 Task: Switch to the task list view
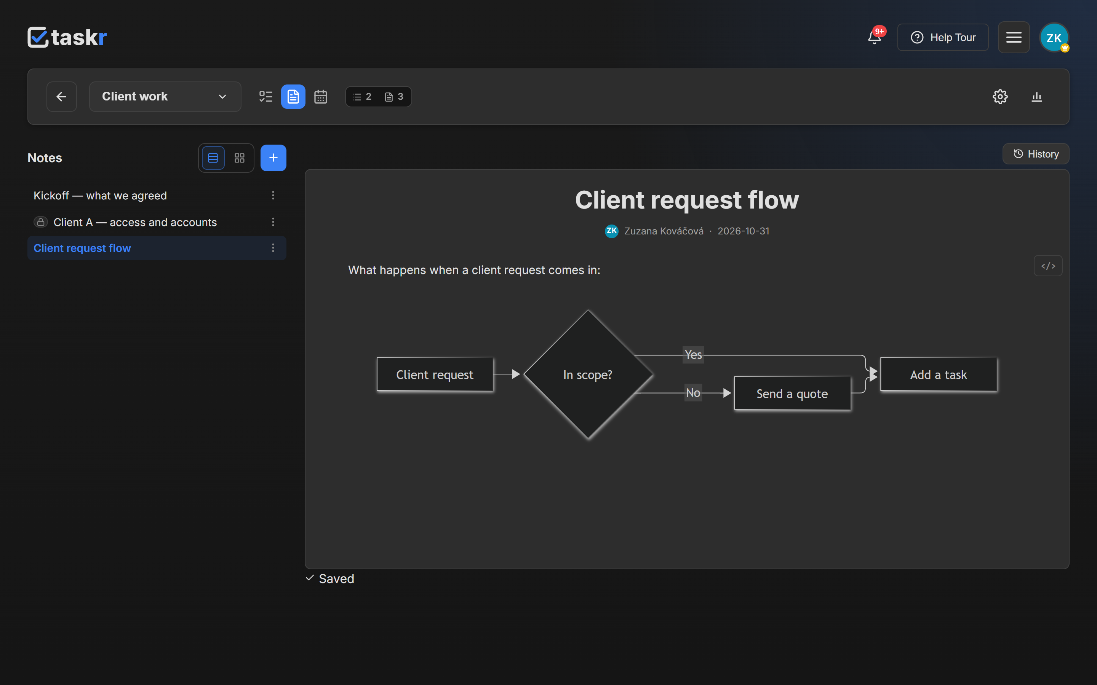pos(265,97)
